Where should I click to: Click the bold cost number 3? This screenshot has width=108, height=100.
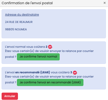(x=71, y=72)
